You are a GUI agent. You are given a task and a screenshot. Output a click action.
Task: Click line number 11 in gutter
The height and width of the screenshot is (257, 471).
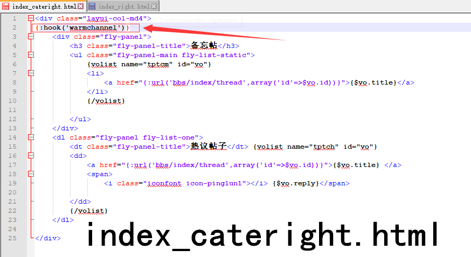[x=12, y=110]
